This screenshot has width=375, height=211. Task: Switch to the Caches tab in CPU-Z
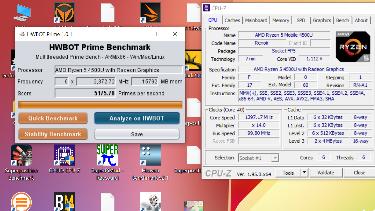click(x=232, y=20)
